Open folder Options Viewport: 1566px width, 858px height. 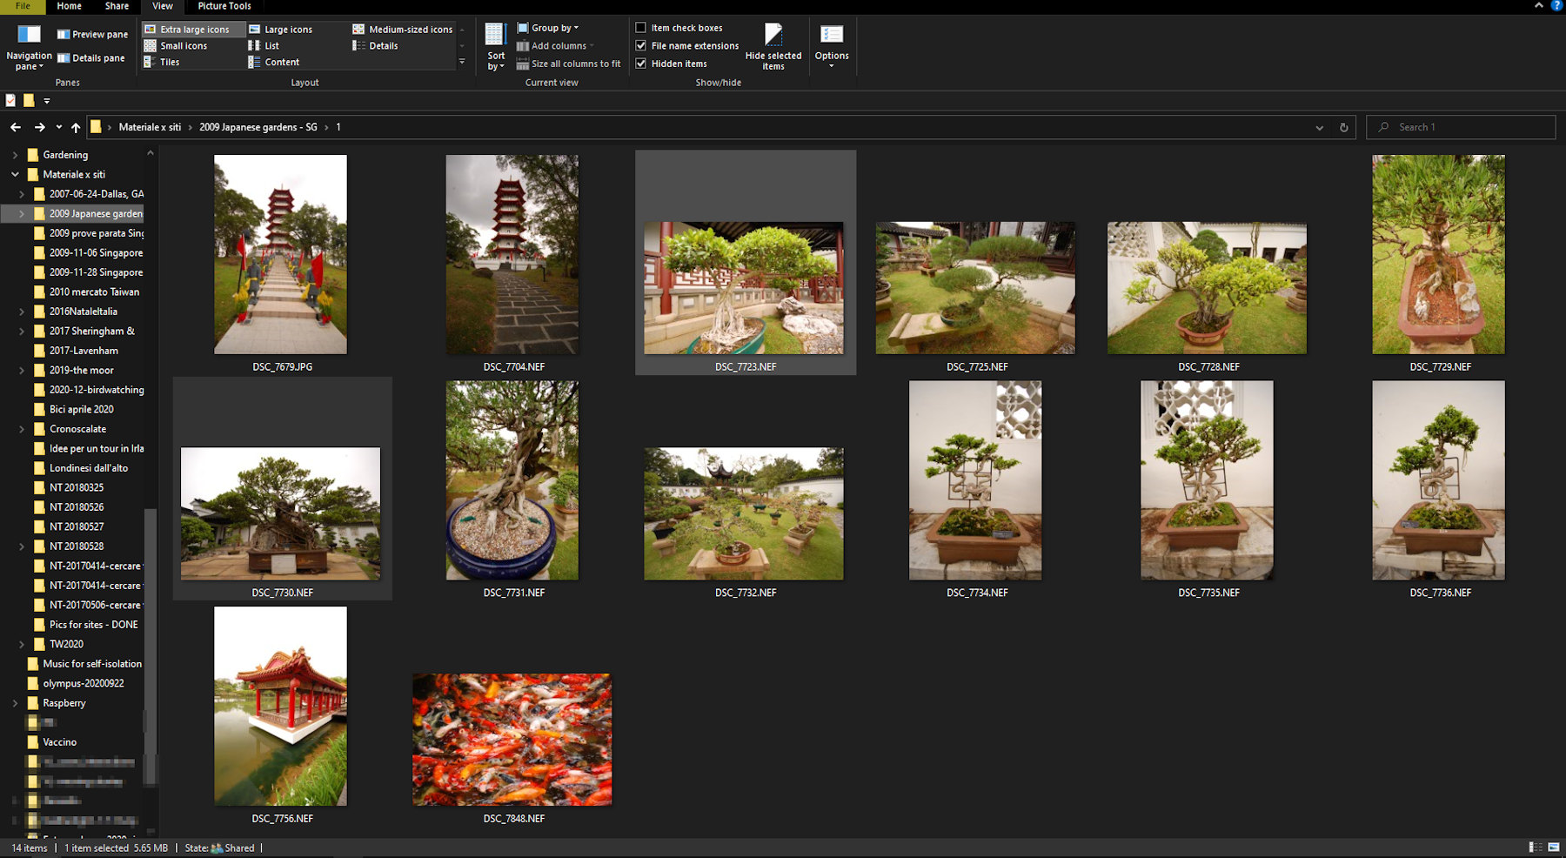tap(831, 35)
